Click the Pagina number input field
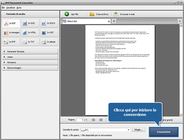Screen dimensions: 184x140 [80, 120]
